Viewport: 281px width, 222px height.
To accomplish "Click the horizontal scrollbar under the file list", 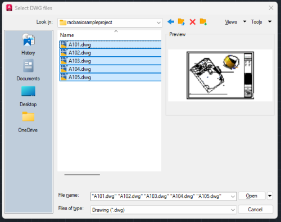I will tap(82, 175).
